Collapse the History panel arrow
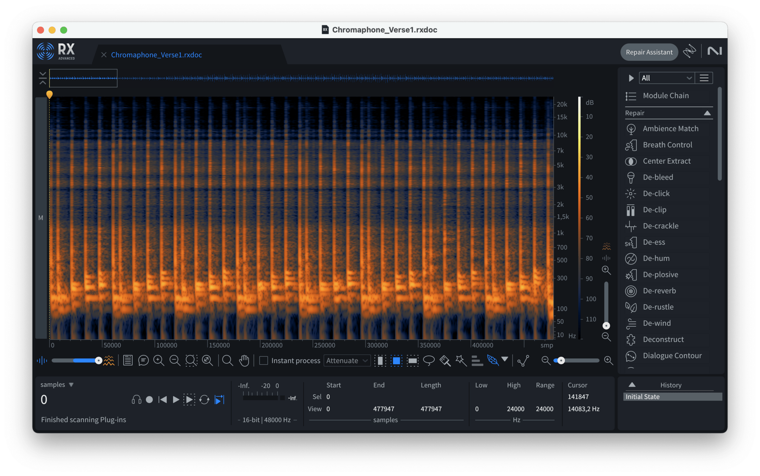The height and width of the screenshot is (476, 760). click(632, 385)
